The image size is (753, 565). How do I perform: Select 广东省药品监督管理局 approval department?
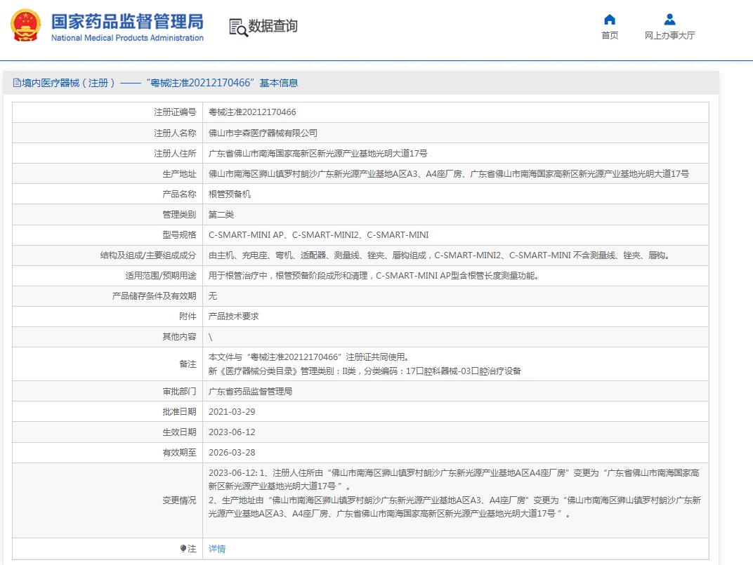pos(250,392)
